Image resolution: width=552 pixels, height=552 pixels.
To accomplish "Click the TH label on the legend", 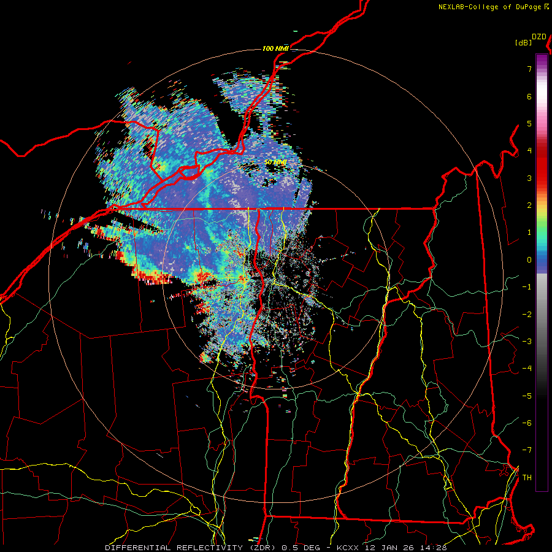I will [527, 478].
